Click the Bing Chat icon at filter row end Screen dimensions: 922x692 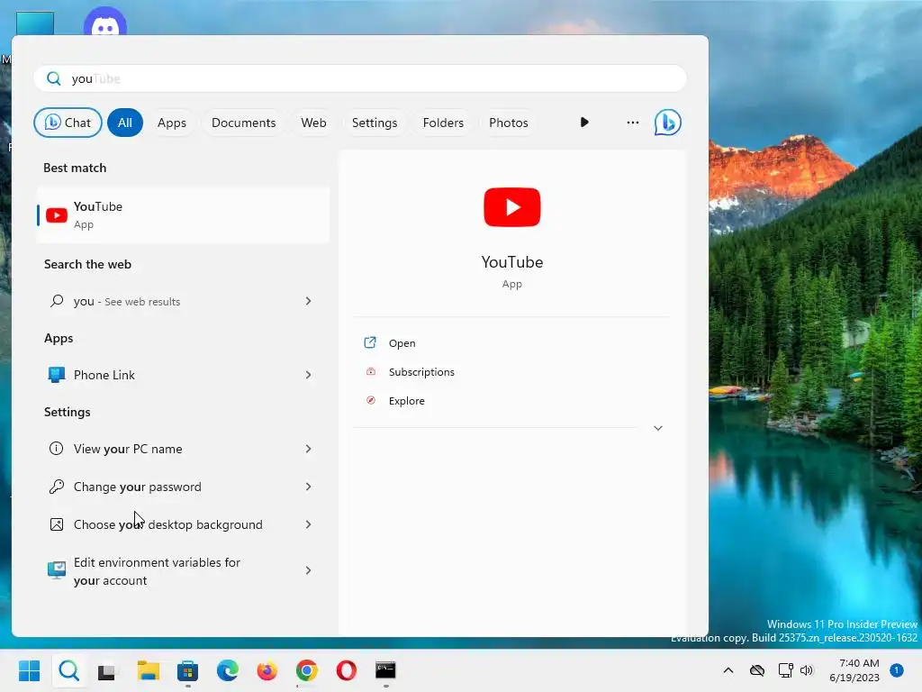click(667, 123)
